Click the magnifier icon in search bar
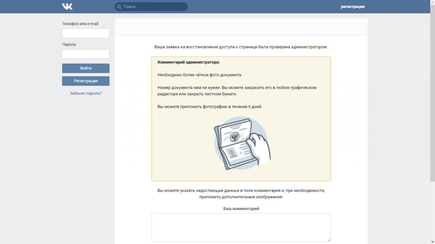This screenshot has height=244, width=435. click(119, 7)
